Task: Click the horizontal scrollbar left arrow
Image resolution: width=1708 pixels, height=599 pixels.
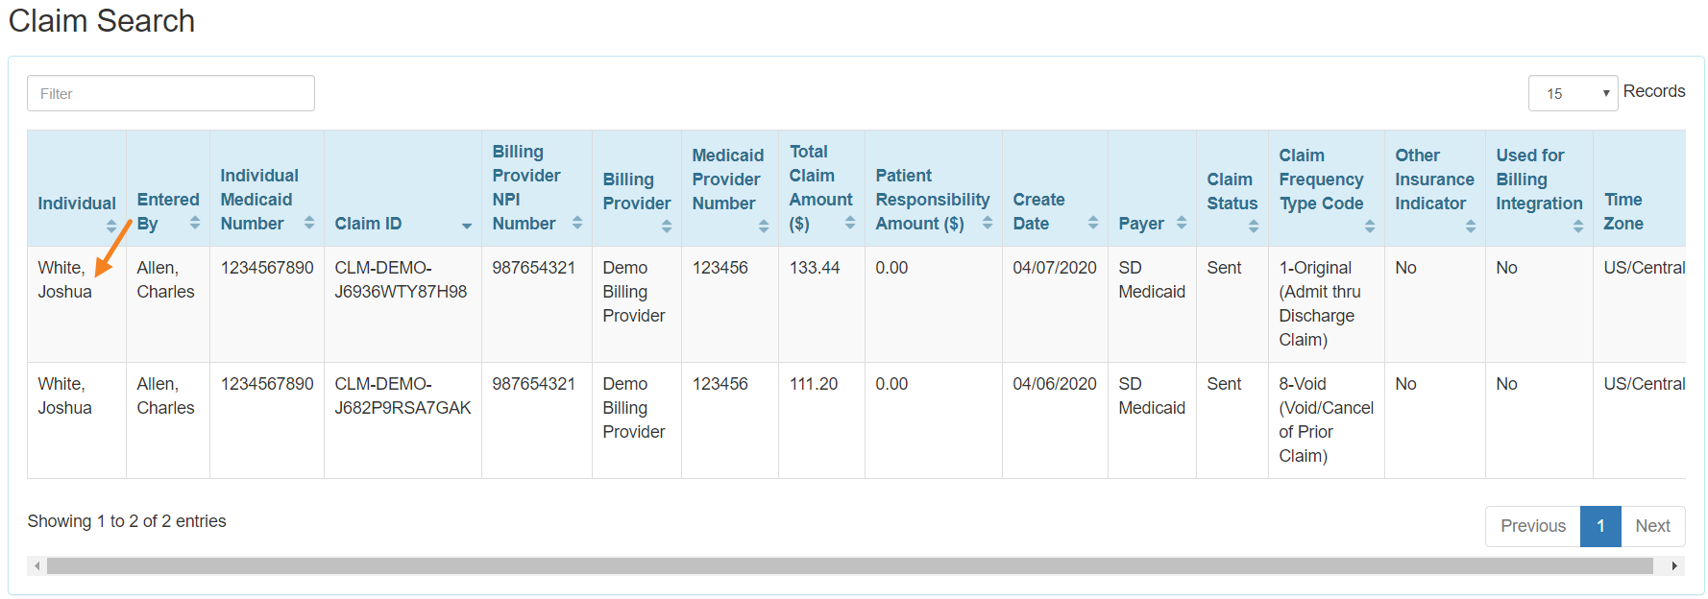Action: pyautogui.click(x=37, y=566)
